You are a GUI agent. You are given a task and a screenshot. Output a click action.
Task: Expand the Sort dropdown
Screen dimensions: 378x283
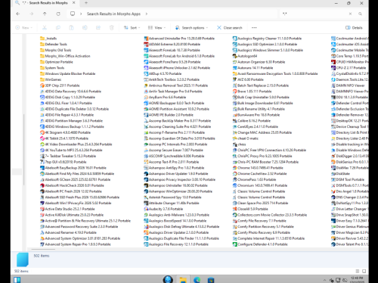pyautogui.click(x=132, y=28)
